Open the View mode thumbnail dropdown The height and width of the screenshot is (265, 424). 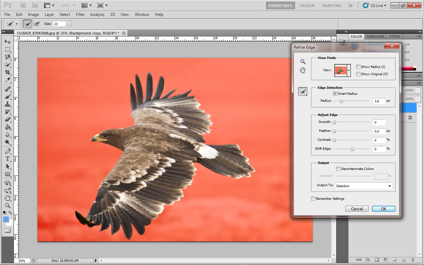tap(348, 70)
